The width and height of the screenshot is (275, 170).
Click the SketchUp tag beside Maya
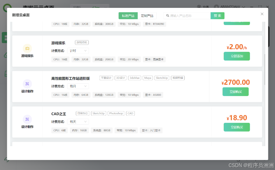(x=162, y=78)
